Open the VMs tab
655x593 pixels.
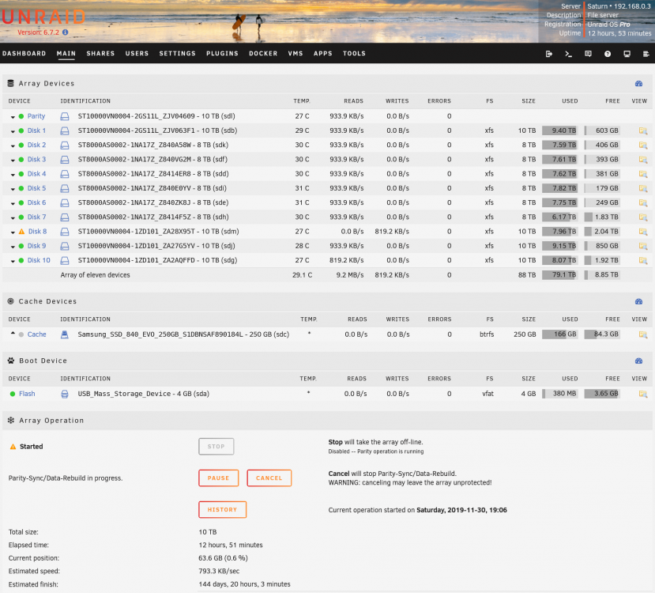(296, 54)
